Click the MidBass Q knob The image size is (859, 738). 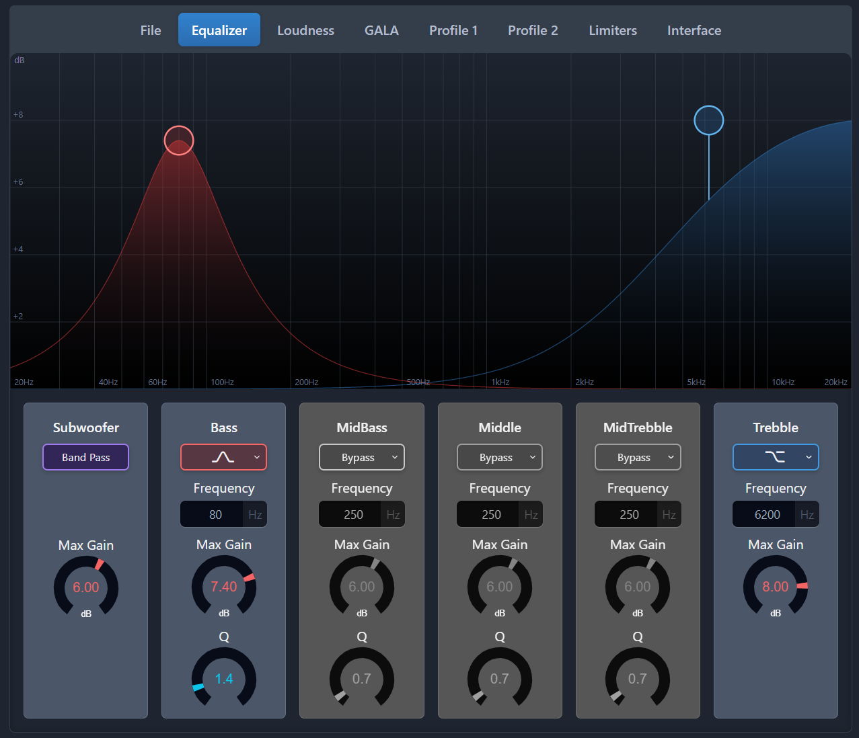click(x=362, y=678)
